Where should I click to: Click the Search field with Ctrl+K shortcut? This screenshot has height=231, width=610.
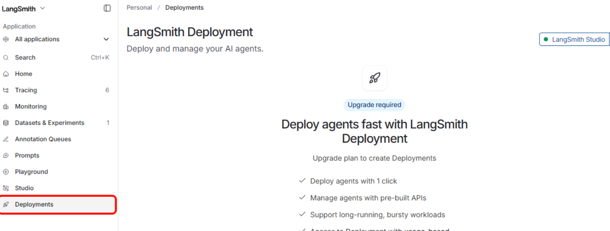(x=56, y=58)
